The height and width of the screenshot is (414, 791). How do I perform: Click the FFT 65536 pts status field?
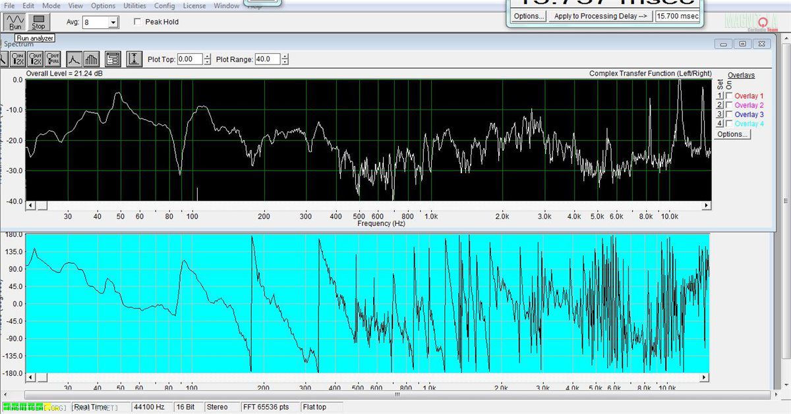point(270,407)
